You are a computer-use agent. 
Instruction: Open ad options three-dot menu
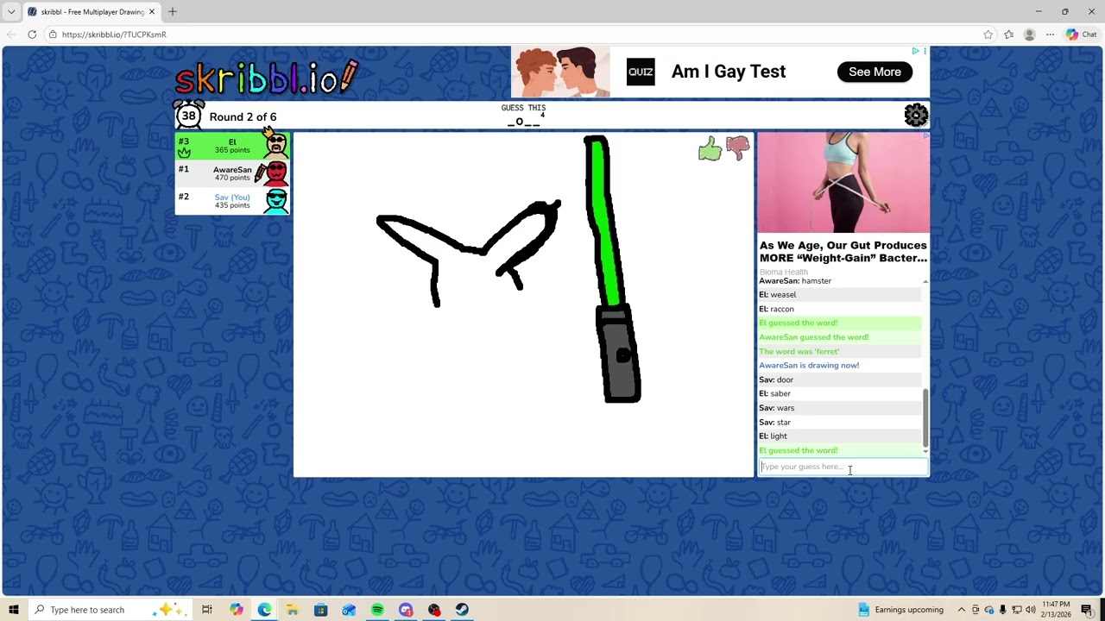[x=925, y=51]
